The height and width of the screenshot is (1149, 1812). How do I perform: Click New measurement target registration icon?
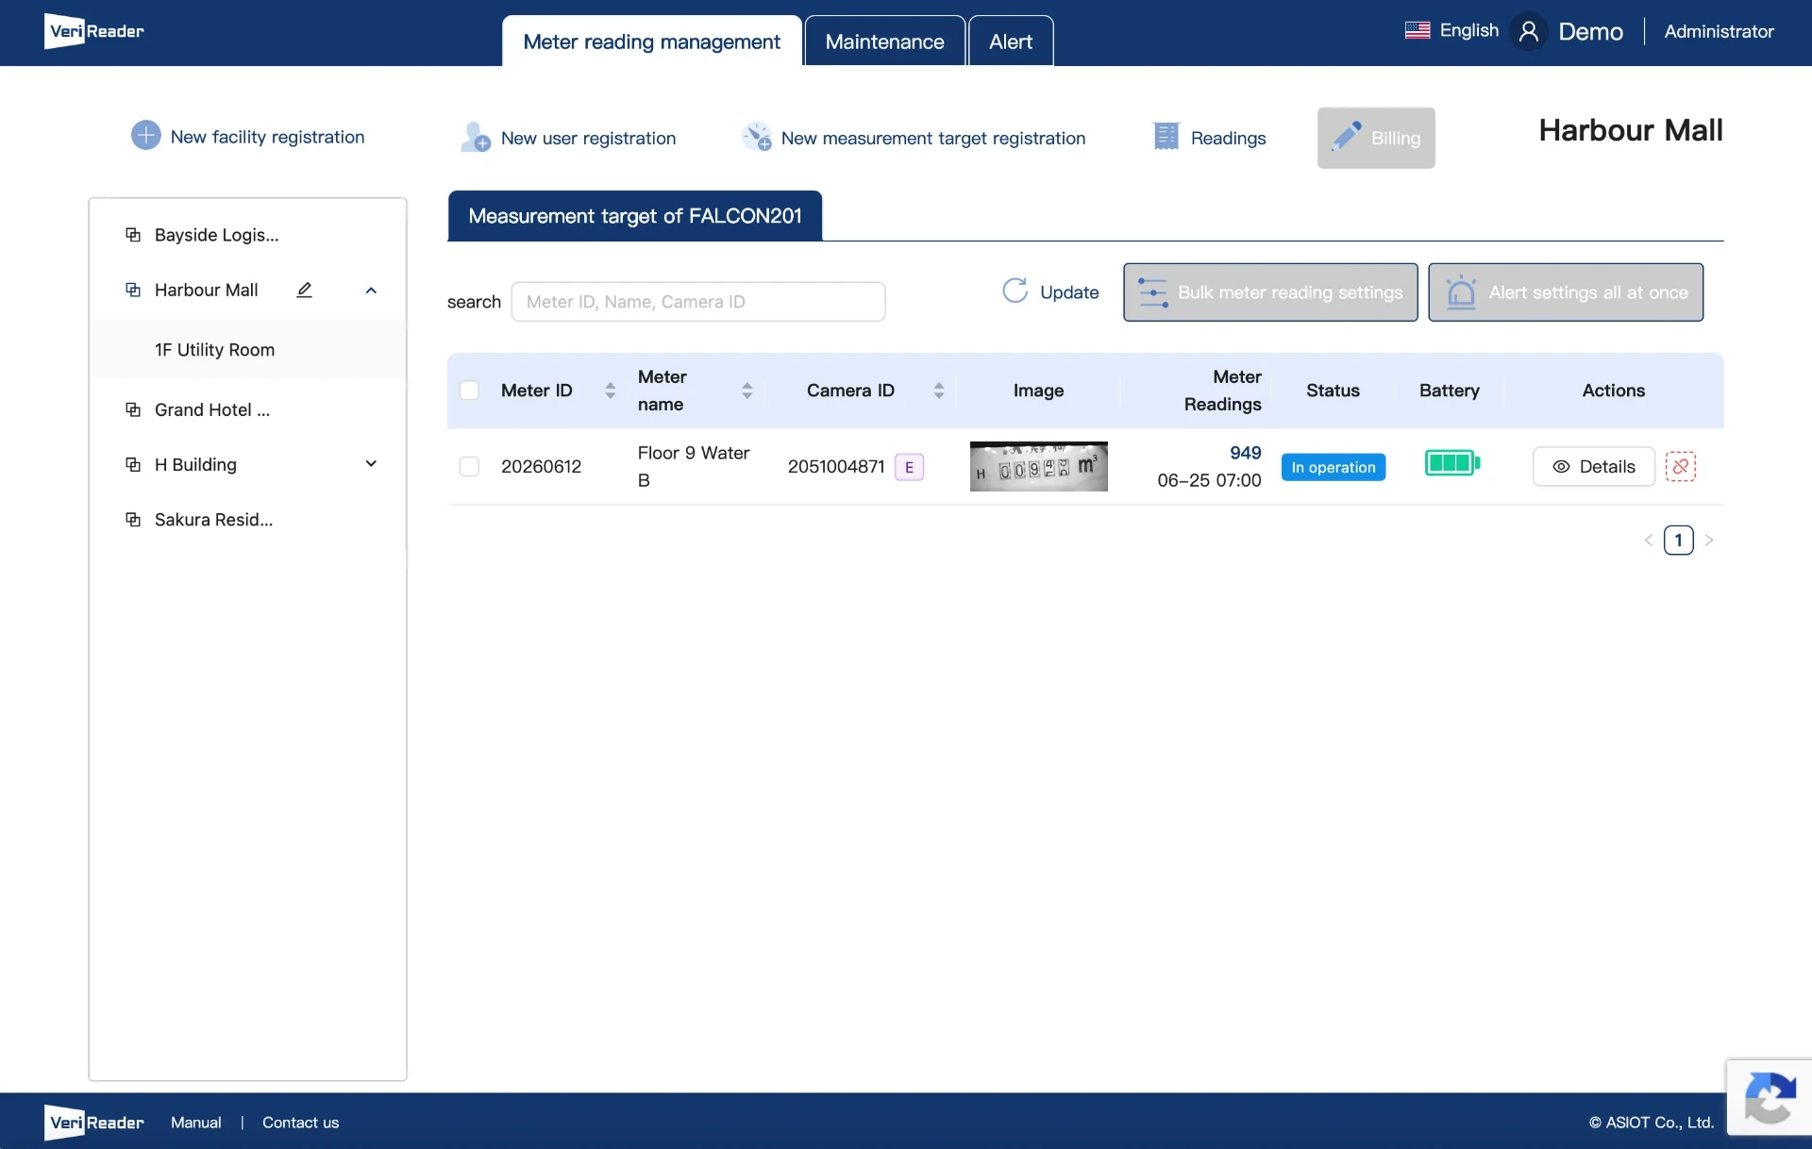click(757, 138)
